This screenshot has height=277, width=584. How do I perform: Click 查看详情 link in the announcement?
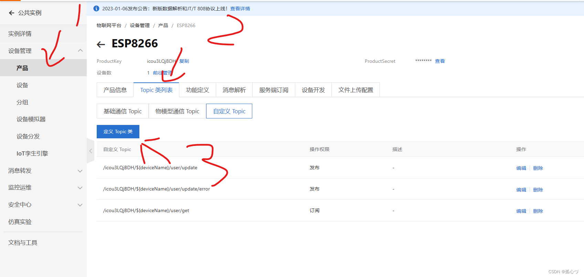pos(240,9)
